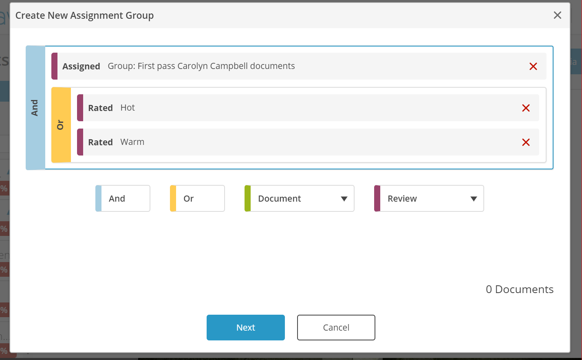Add an And group
This screenshot has height=360, width=582.
(x=123, y=198)
